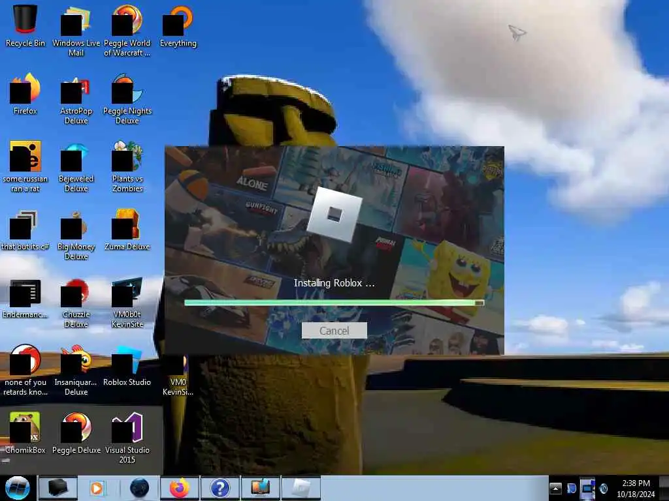
Task: Select the Everything search shortcut
Action: point(178,25)
